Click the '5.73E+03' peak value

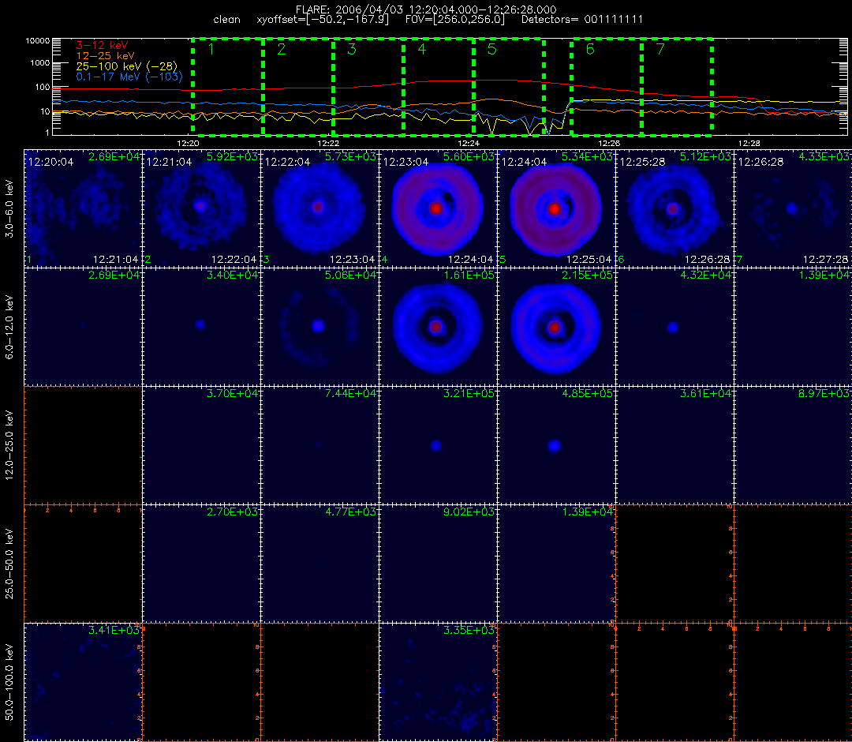350,156
